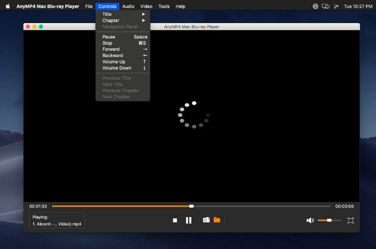Open the AnyMP4 Mac Blu-ray Player app menu
The image size is (376, 249).
pyautogui.click(x=48, y=6)
